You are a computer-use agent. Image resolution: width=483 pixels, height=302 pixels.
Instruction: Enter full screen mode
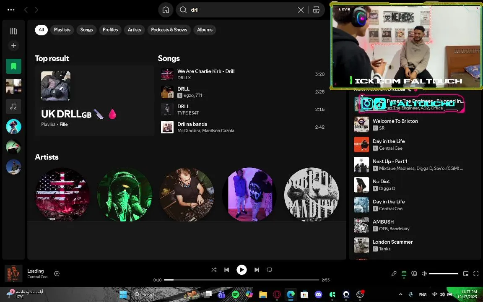coord(476,273)
